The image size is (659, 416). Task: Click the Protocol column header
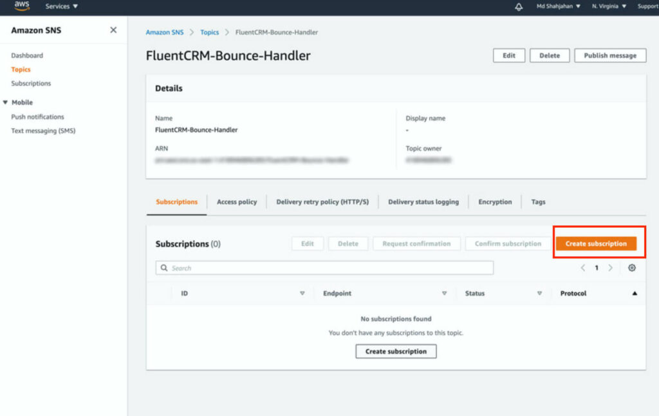point(573,293)
